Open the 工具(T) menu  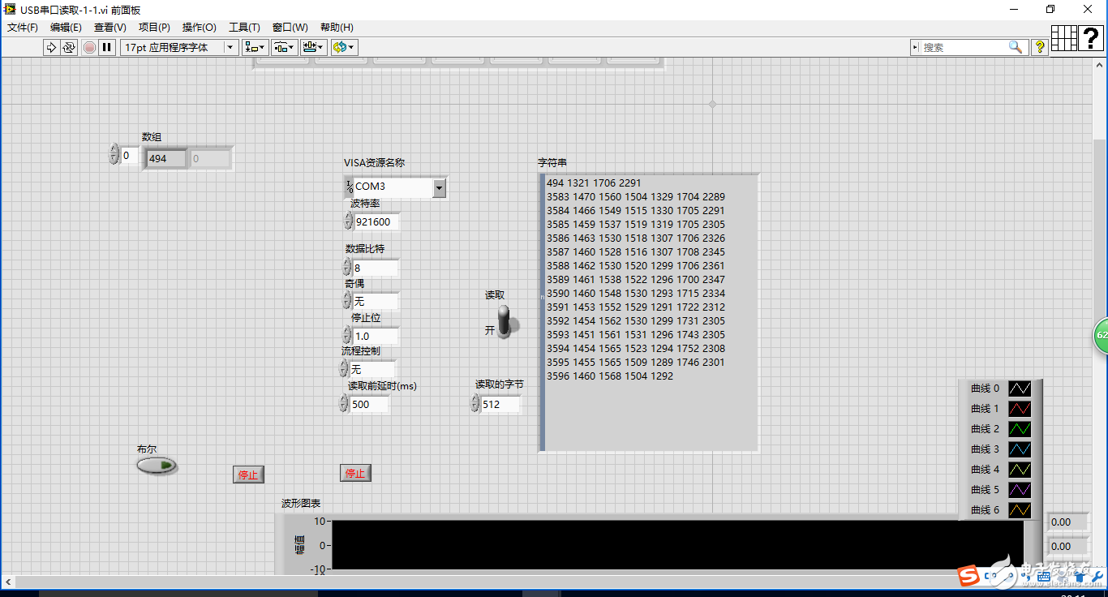(x=244, y=28)
